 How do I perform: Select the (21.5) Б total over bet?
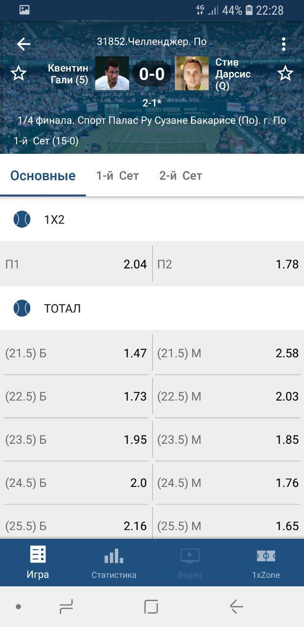pyautogui.click(x=76, y=353)
